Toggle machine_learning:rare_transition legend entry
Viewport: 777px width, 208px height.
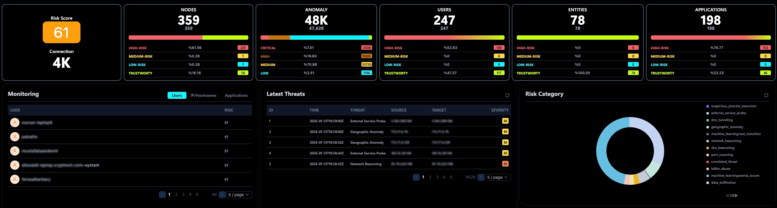click(x=733, y=134)
